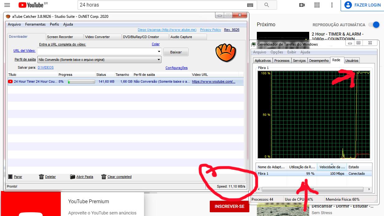Open the Arquivo menu in aTube Catcher
This screenshot has height=216, width=384.
pyautogui.click(x=14, y=24)
